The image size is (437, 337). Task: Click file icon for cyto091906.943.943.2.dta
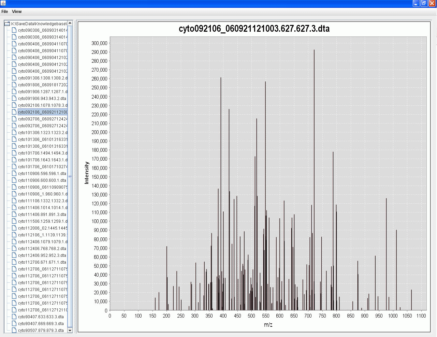point(14,98)
